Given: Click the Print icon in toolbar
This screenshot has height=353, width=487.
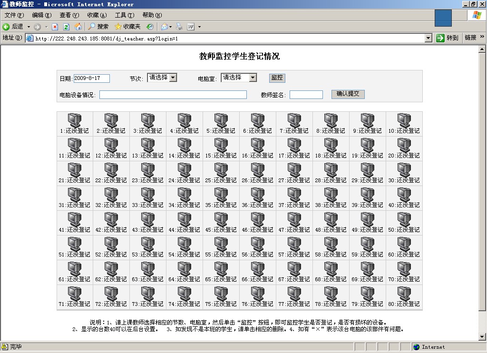Looking at the screenshot, I should (179, 27).
